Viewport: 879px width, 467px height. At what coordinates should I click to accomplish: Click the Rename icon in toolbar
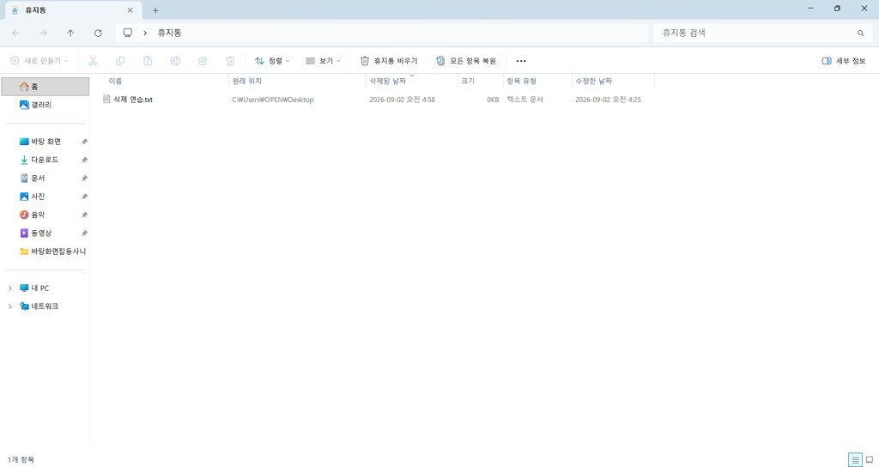coord(175,61)
